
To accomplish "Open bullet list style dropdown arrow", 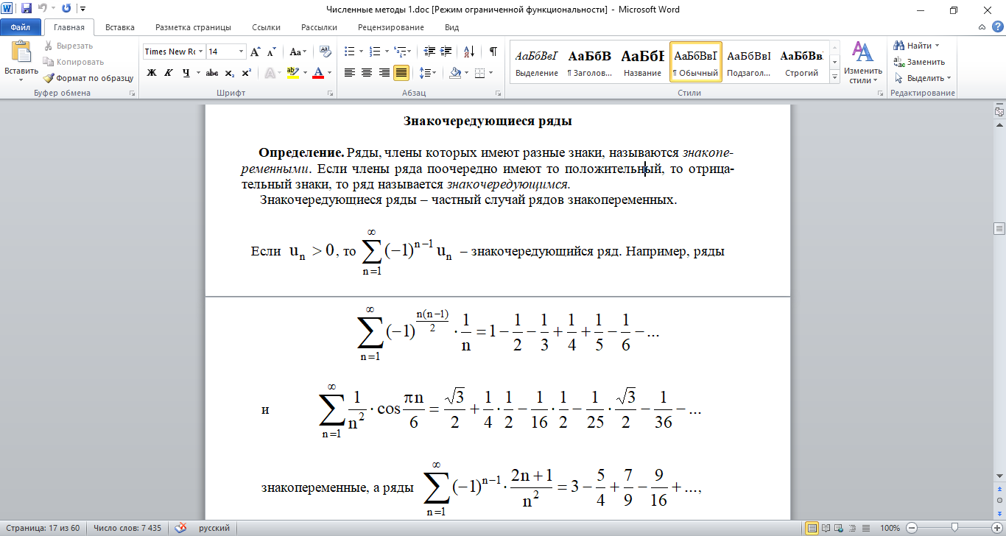I will [360, 52].
